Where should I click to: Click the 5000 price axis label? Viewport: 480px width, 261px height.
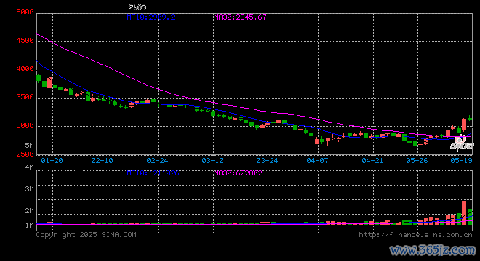pyautogui.click(x=25, y=12)
